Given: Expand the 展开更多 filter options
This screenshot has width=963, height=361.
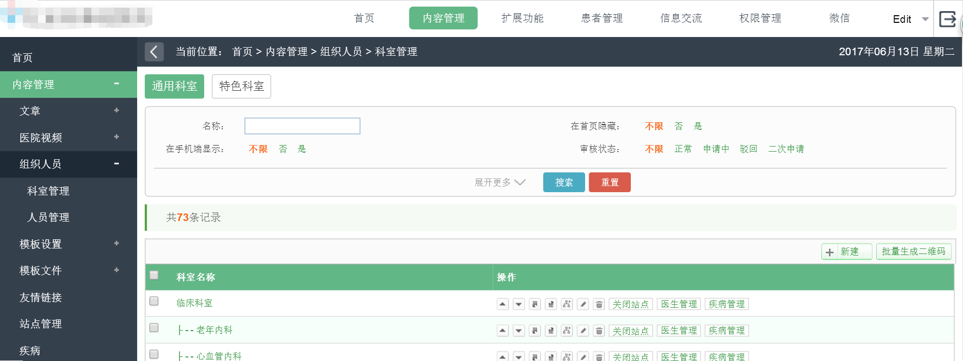Looking at the screenshot, I should coord(499,183).
